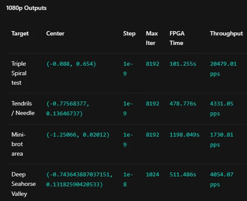
Task: Click the 'Deep Seahorse Valley' target cell
Action: click(24, 184)
